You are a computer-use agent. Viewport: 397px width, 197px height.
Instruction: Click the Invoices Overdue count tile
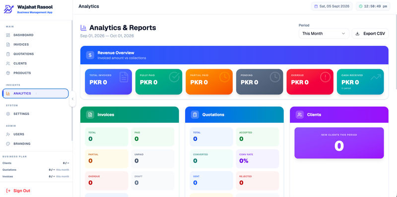107,181
